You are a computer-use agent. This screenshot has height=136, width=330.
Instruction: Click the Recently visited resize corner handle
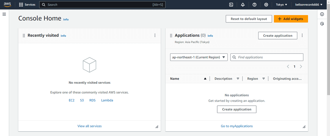157,127
